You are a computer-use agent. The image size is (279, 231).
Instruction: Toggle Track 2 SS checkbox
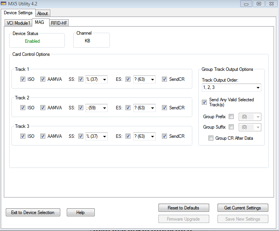[81, 108]
